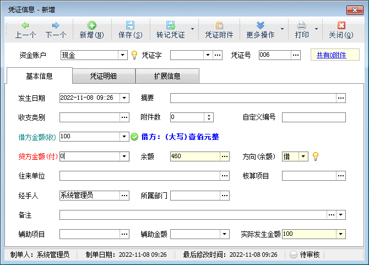Switch to the 扩展信息 tab
The image size is (369, 265).
click(x=167, y=76)
